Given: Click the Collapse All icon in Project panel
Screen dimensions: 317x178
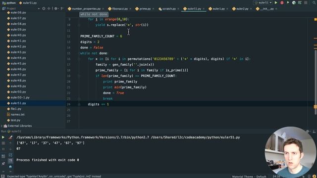Looking at the screenshot, I should coord(49,8).
